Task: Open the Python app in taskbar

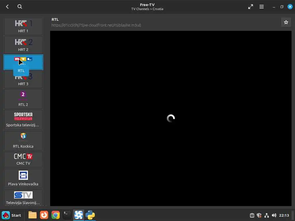Action: [90, 215]
